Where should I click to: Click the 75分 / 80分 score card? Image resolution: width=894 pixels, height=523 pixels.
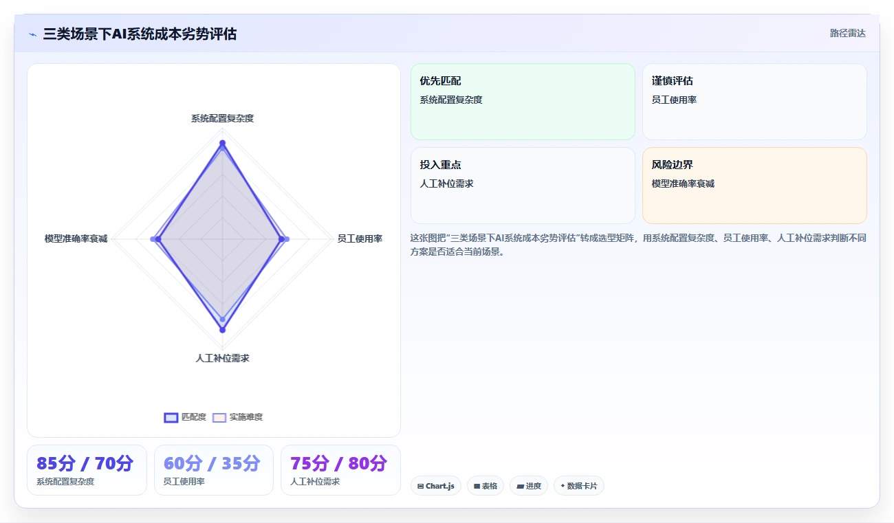[340, 470]
